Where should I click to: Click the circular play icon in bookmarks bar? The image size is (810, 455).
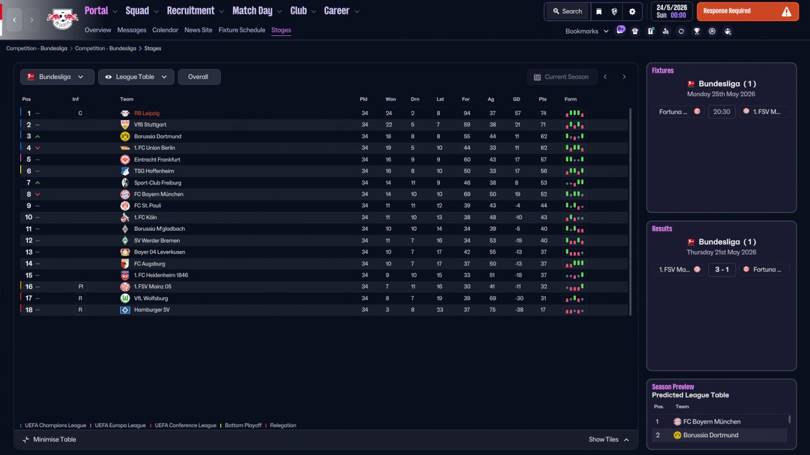point(712,31)
